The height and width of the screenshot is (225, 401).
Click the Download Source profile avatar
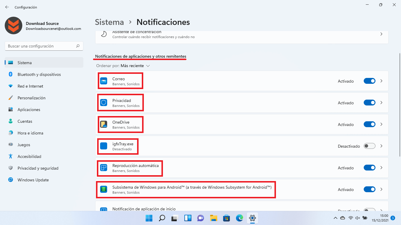[x=14, y=25]
